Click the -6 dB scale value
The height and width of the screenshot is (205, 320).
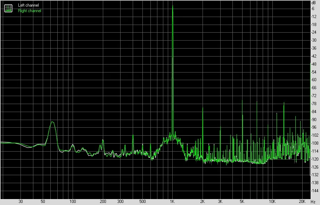click(x=313, y=9)
